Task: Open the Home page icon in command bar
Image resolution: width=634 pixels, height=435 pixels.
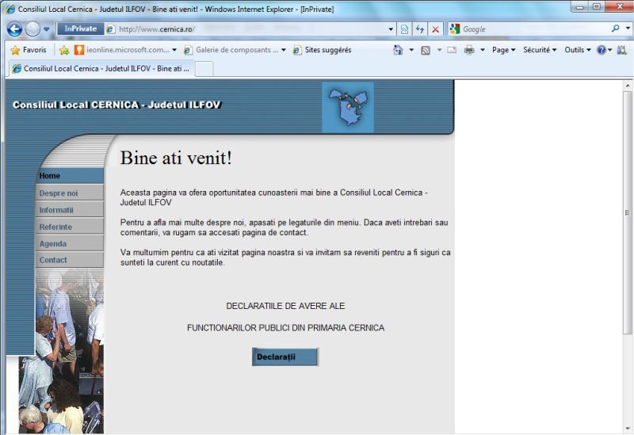Action: tap(399, 50)
